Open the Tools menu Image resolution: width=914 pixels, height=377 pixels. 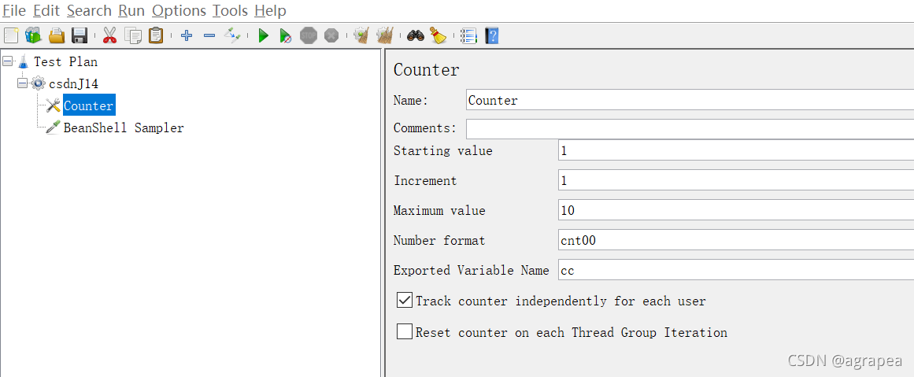230,10
